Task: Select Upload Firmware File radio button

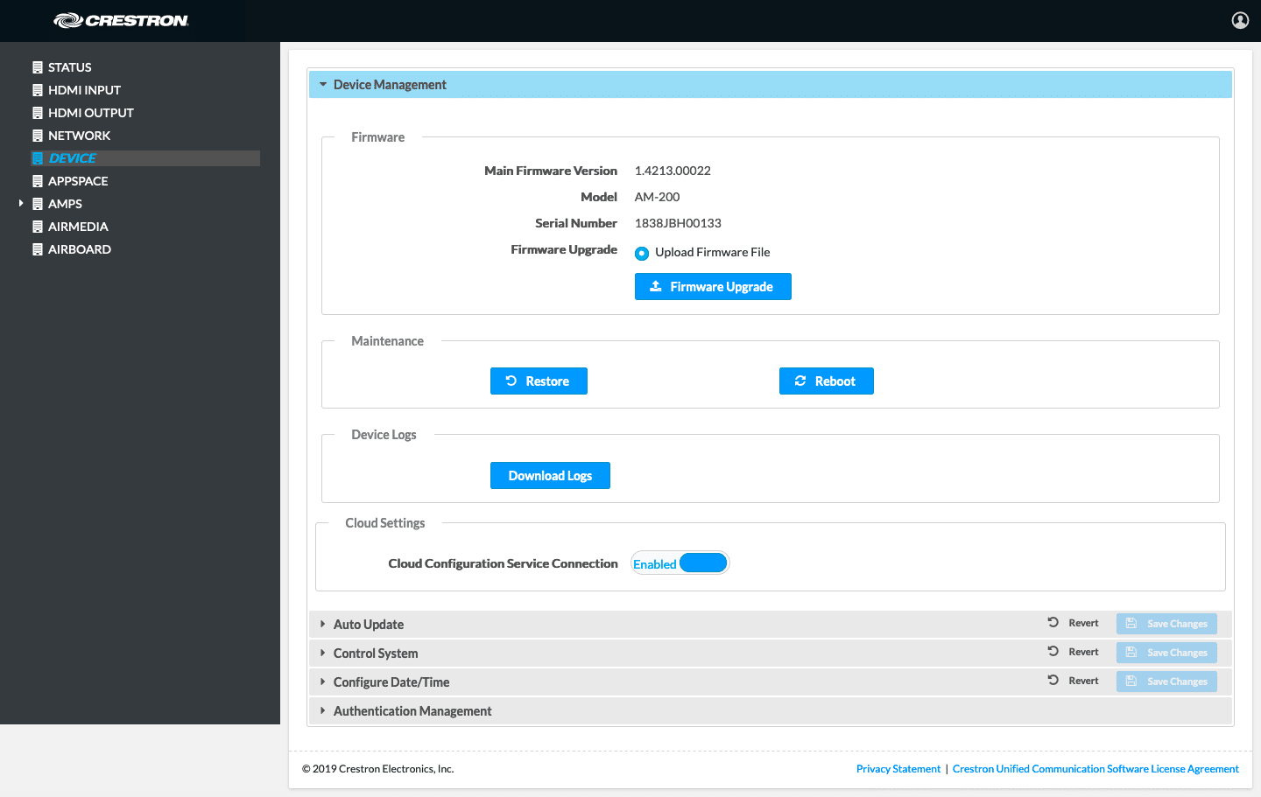Action: click(642, 253)
